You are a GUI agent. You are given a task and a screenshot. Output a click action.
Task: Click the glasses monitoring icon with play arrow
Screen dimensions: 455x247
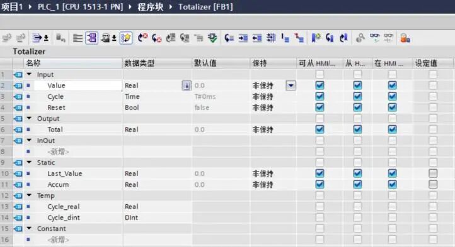click(374, 38)
